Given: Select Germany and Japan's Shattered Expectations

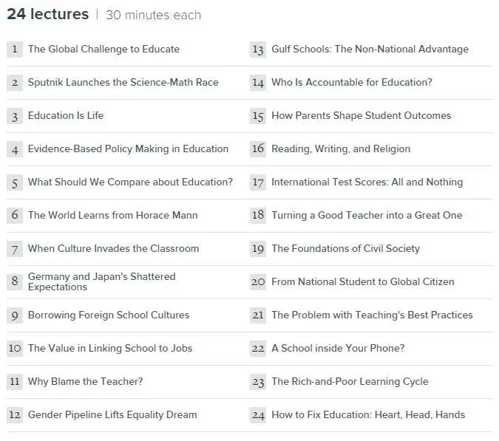Looking at the screenshot, I should coord(101,281).
